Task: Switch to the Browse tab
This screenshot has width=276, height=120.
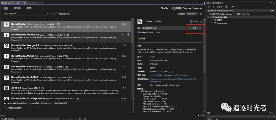Action: coord(6,8)
